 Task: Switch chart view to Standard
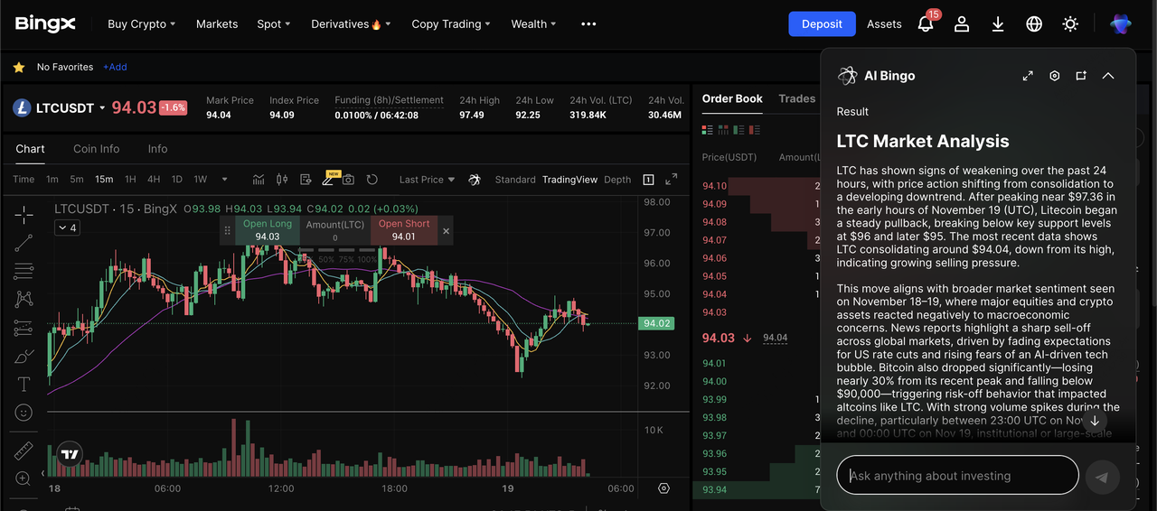click(515, 180)
